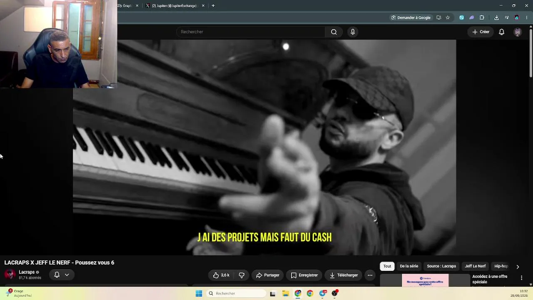Screen dimensions: 533x300
Task: Open the Lacraps channel avatar
Action: pyautogui.click(x=10, y=275)
